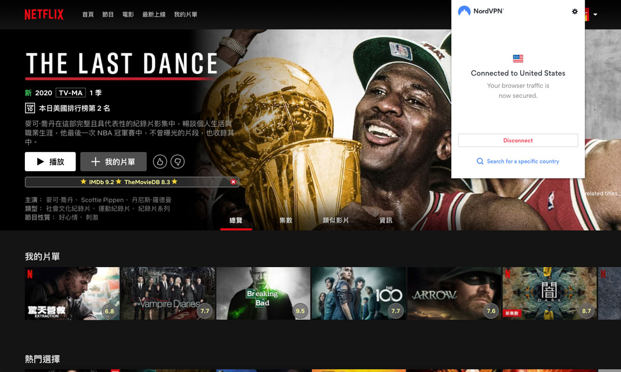
Task: Click the Connected to United States text
Action: pos(518,73)
